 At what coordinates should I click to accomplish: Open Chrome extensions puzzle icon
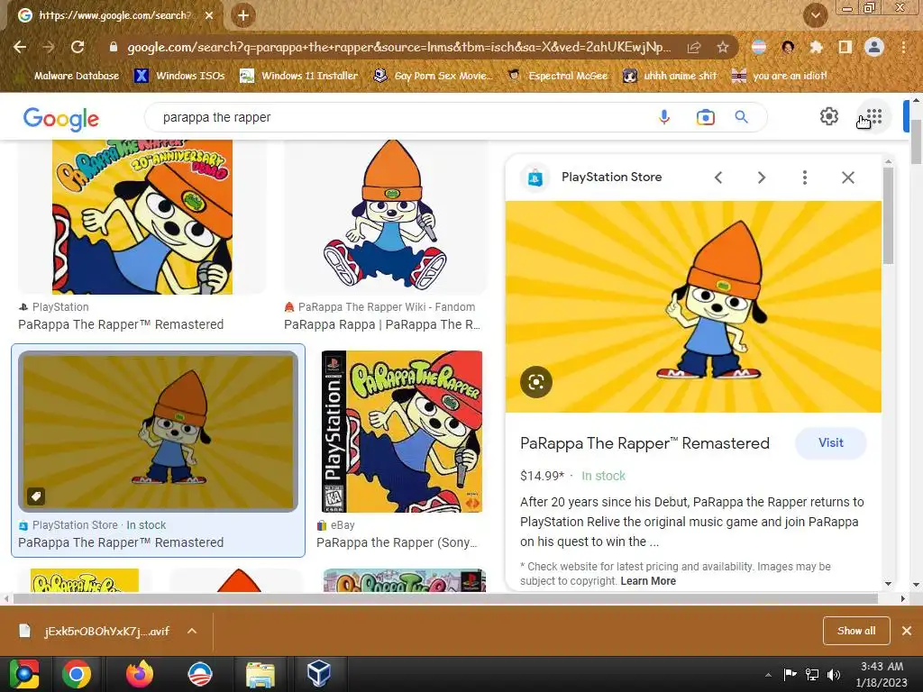(x=816, y=47)
